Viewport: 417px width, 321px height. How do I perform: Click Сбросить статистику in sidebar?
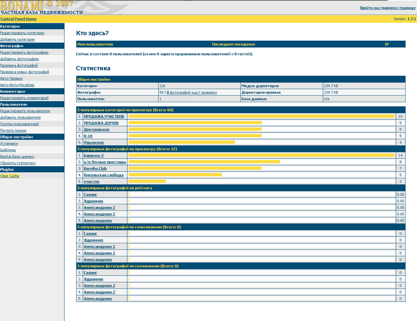coord(18,163)
